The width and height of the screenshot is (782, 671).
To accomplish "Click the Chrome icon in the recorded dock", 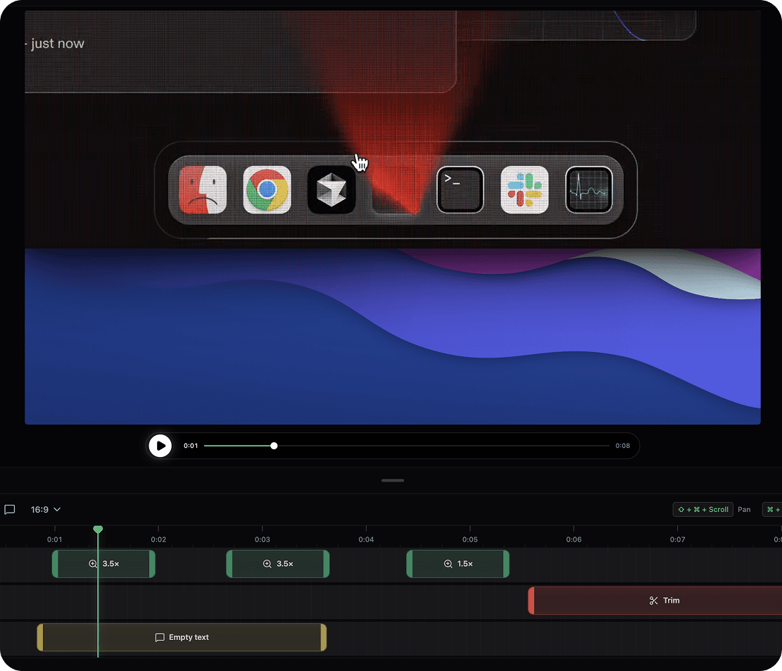I will (x=267, y=189).
